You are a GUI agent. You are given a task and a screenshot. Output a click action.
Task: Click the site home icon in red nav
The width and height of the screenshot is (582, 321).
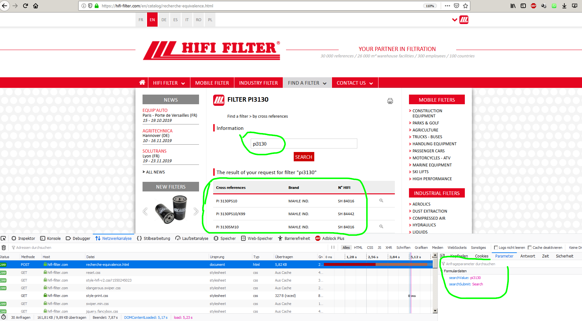point(142,82)
